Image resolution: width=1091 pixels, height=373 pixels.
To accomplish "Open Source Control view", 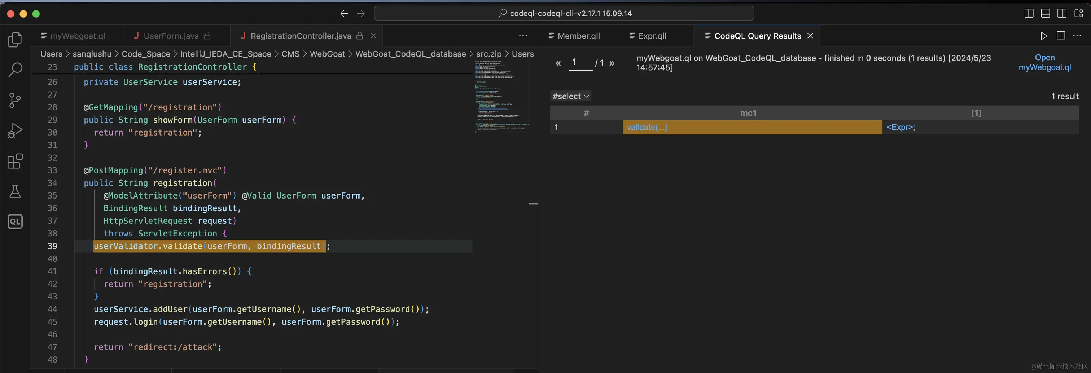I will coord(15,100).
